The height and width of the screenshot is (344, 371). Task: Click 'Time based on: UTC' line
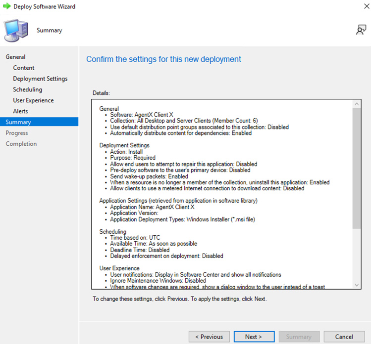click(135, 238)
